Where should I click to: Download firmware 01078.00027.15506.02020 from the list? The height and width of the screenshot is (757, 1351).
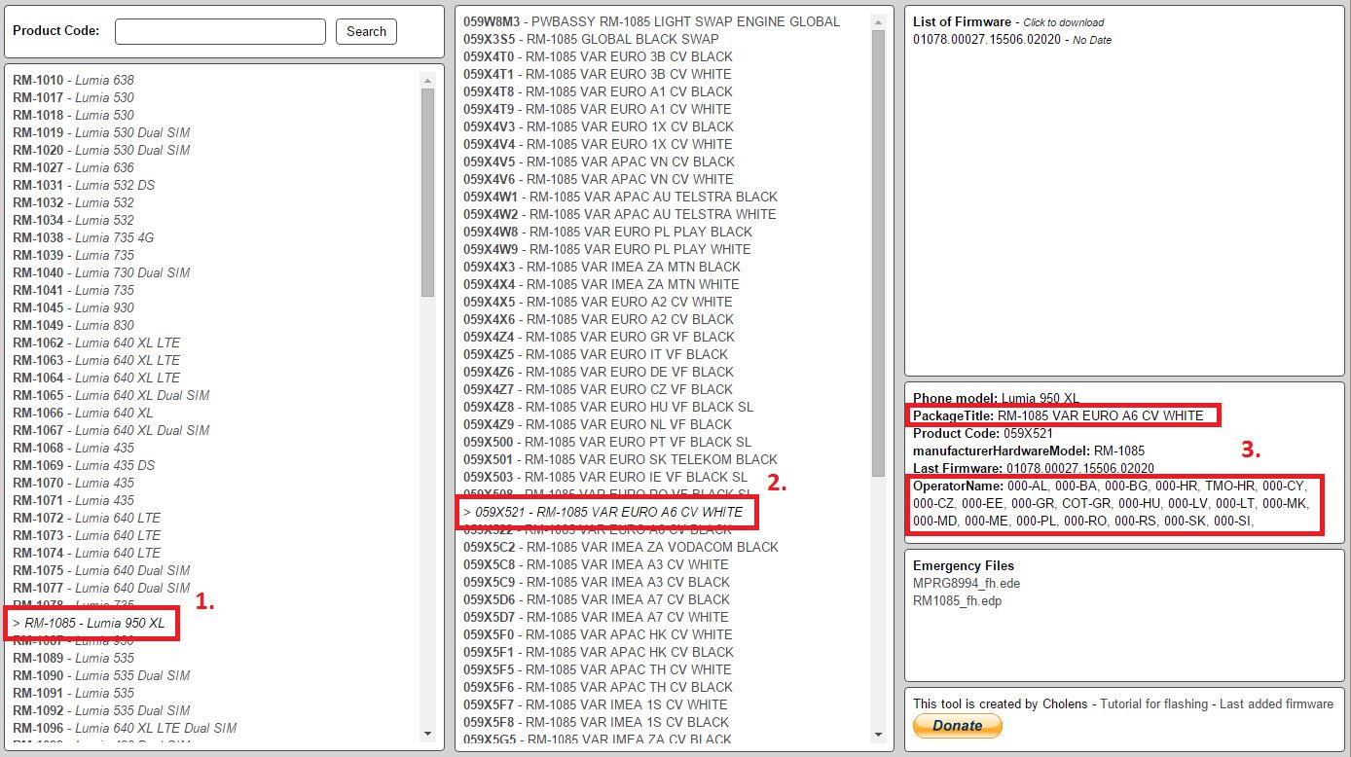[x=985, y=40]
